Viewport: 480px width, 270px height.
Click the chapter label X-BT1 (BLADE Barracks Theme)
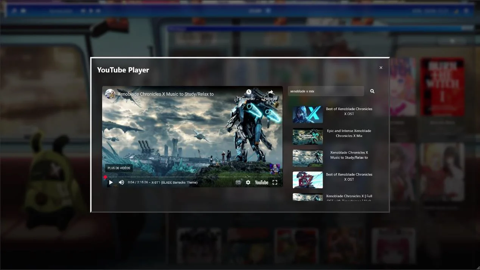174,183
